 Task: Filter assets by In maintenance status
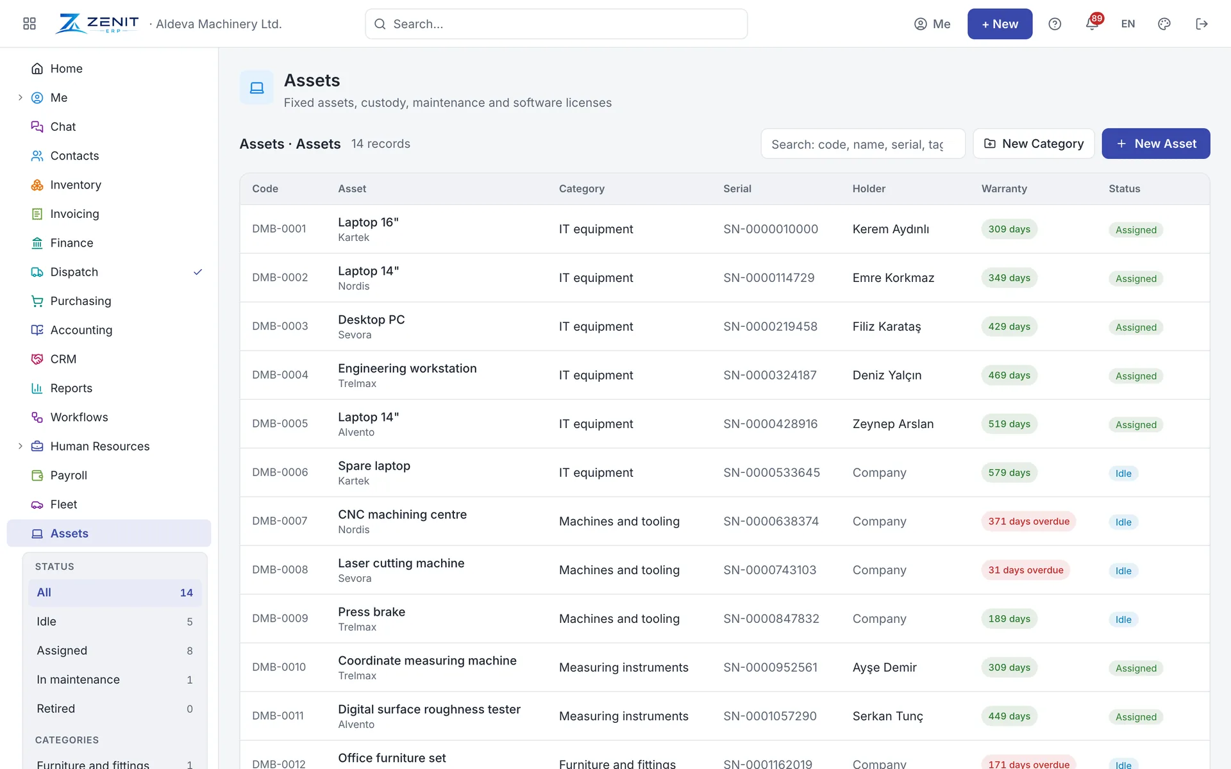click(x=115, y=680)
